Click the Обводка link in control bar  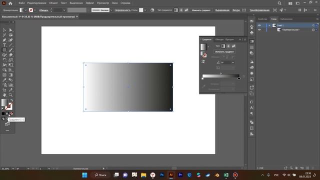(43, 10)
